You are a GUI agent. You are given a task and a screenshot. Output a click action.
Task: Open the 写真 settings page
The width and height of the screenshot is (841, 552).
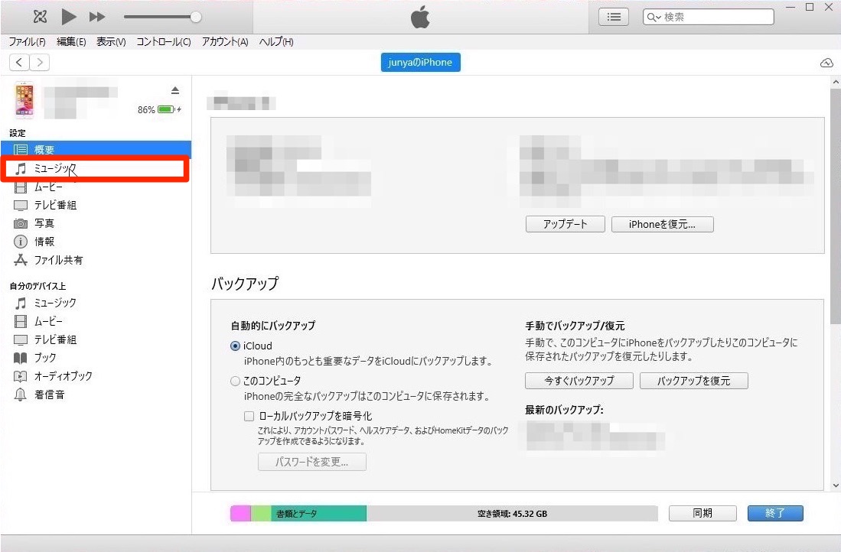(46, 222)
